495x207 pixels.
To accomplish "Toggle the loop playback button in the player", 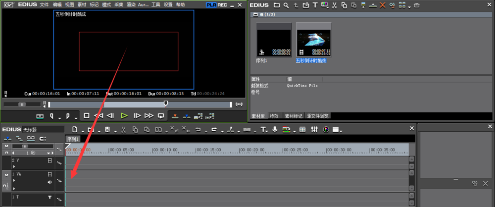I will (161, 116).
